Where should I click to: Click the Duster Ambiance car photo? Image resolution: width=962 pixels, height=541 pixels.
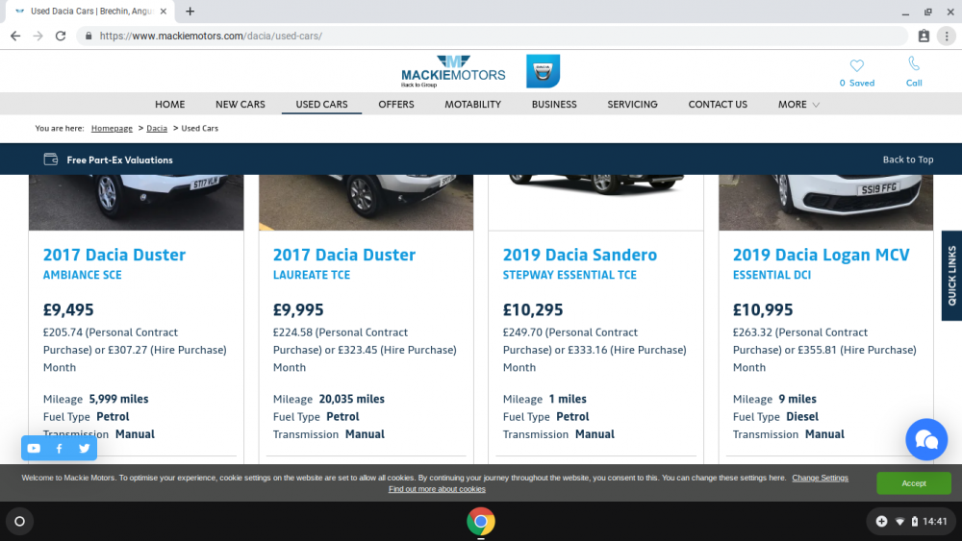137,202
